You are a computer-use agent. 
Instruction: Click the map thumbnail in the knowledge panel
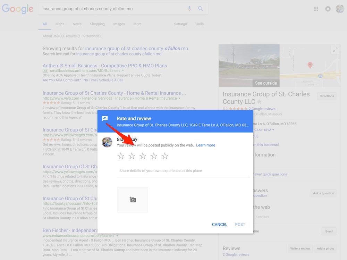click(x=310, y=66)
